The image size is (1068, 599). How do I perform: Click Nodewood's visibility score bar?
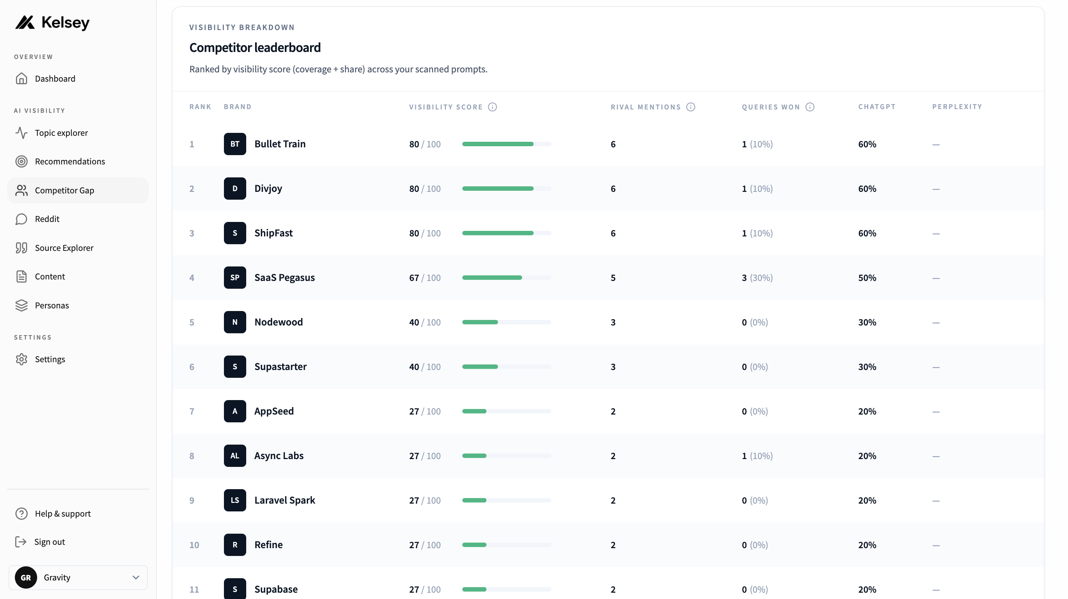pos(507,322)
